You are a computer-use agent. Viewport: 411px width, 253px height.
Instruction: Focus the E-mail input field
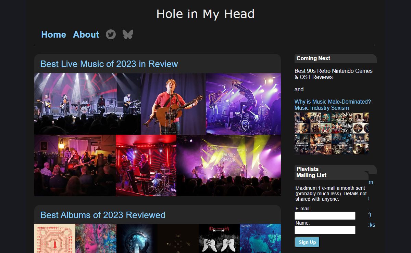tap(325, 216)
